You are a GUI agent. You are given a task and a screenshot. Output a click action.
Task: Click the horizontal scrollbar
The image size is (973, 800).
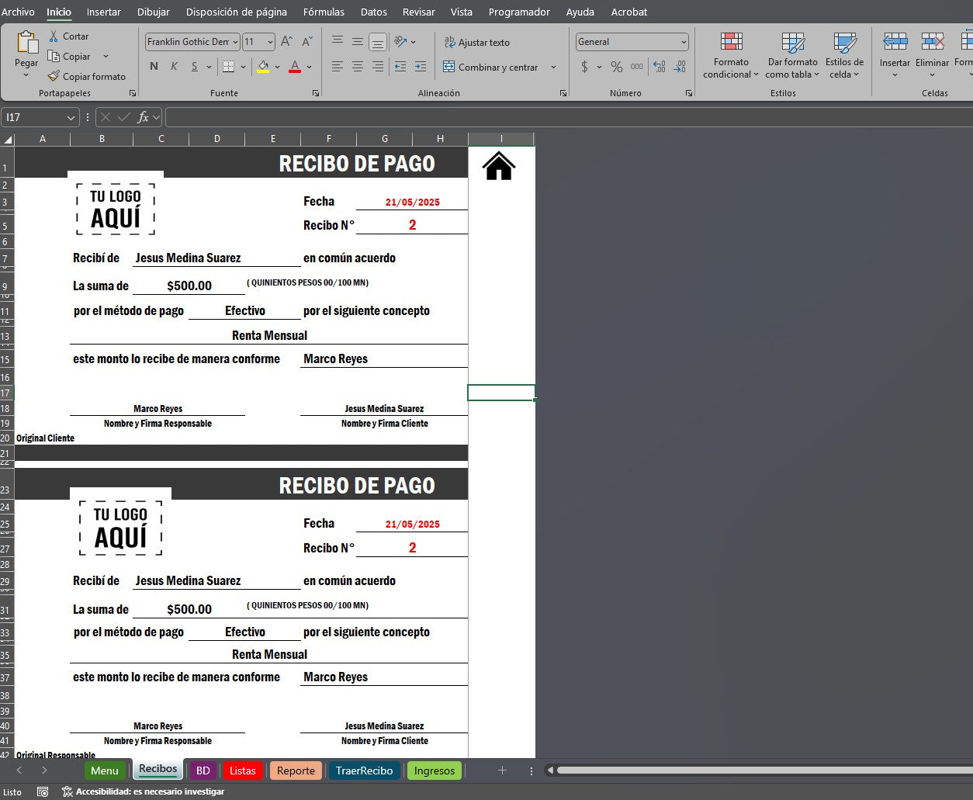(x=764, y=771)
